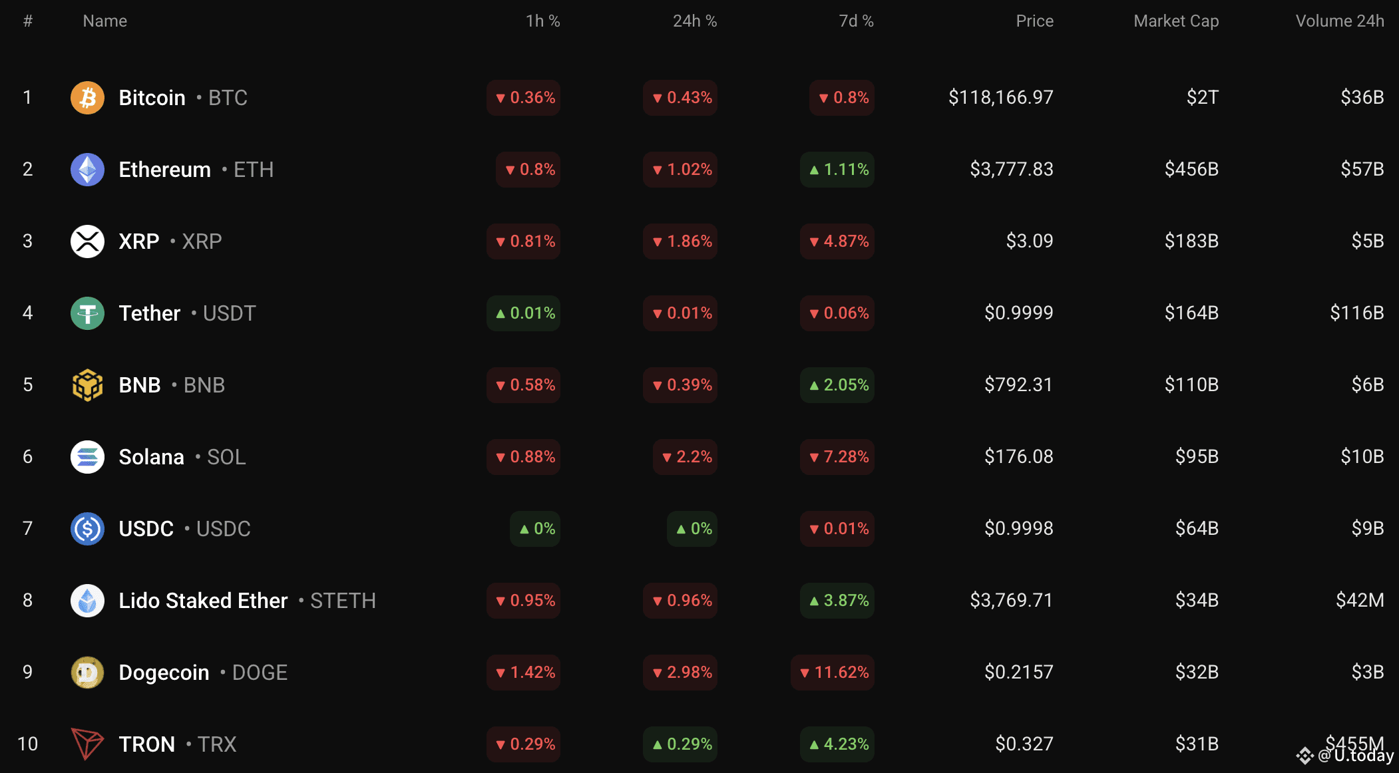Sort by 24h % column header
1399x773 pixels.
click(x=695, y=21)
